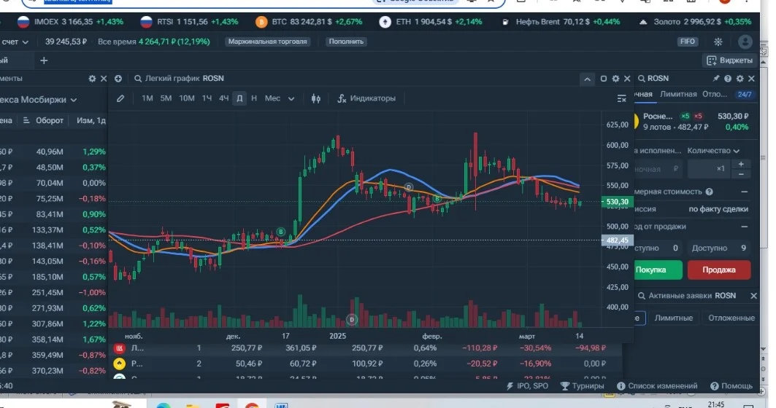Decrease quantity with the minus stepper

pos(741,174)
